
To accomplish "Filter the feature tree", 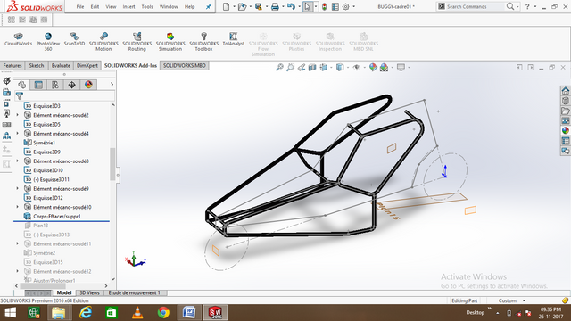I will [x=20, y=96].
